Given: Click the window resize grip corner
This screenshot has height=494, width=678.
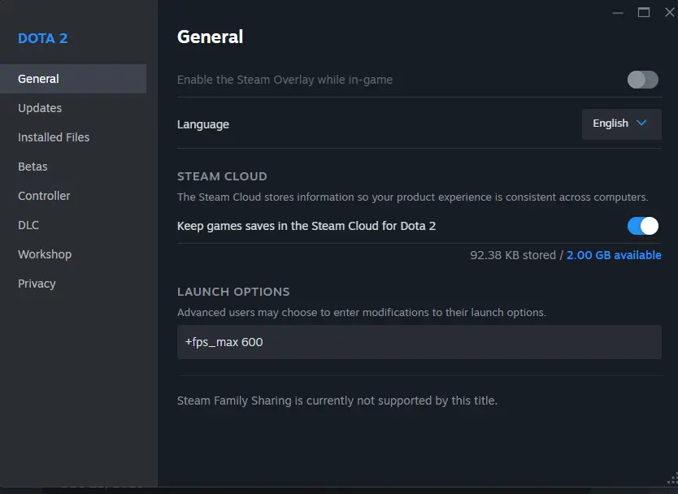Looking at the screenshot, I should click(672, 479).
